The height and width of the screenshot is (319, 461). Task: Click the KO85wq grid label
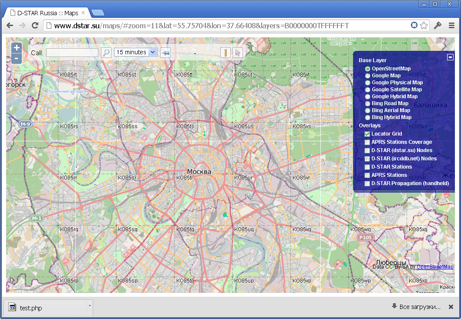point(360,229)
